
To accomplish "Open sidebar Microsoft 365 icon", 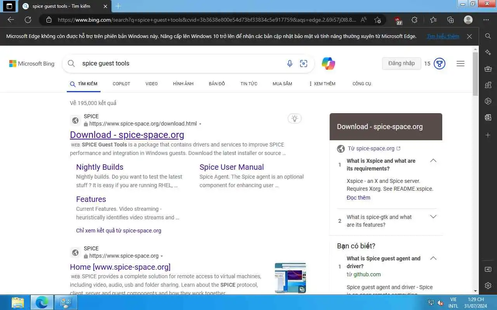I will pos(488,102).
